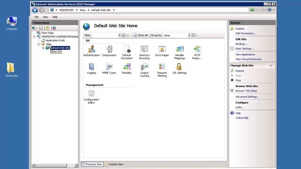The image size is (301, 169).
Task: Browse *:80 (http) link
Action: coord(246,91)
